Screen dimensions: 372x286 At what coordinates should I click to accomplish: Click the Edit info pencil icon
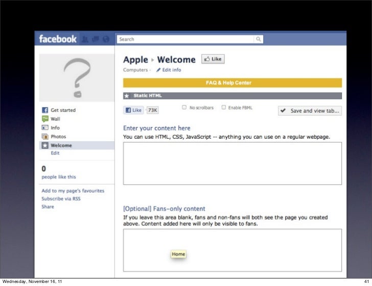(x=158, y=70)
